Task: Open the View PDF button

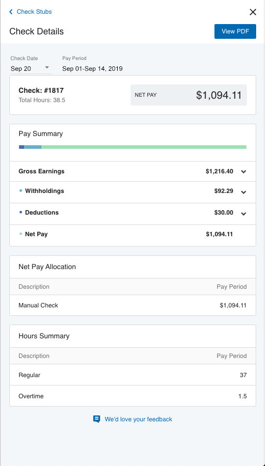Action: click(235, 31)
